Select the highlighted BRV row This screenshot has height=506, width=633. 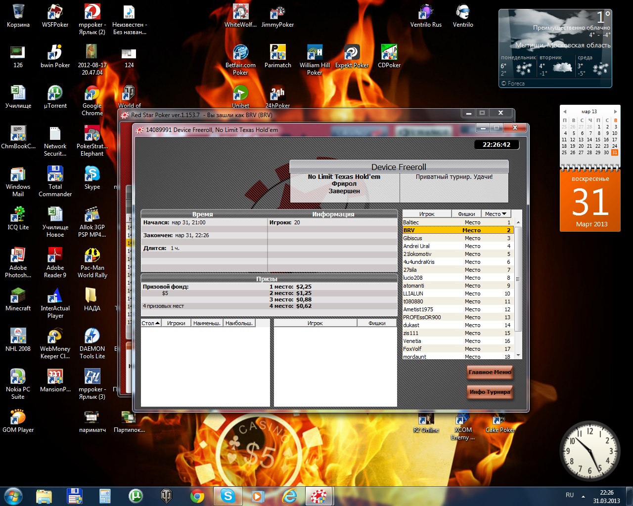pyautogui.click(x=458, y=230)
